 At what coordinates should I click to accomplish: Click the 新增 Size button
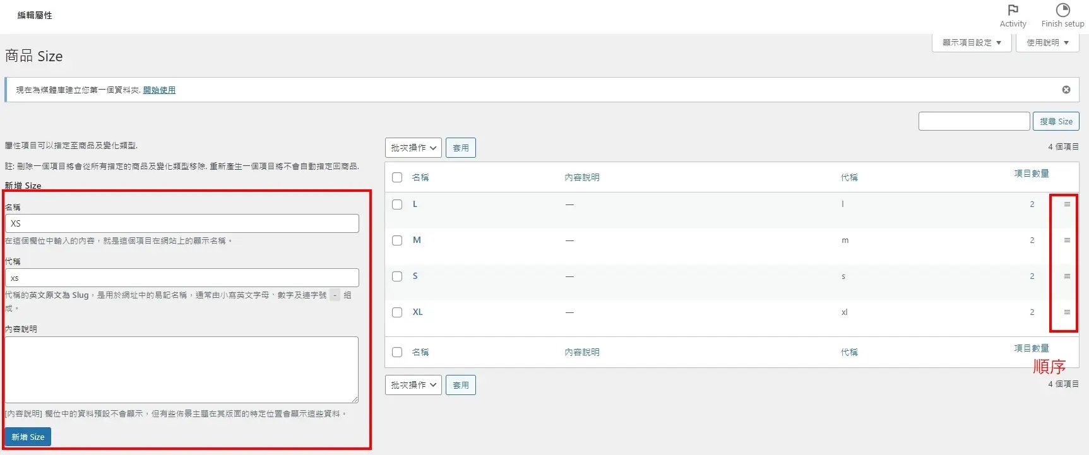click(x=28, y=437)
